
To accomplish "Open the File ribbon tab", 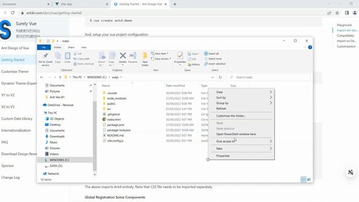I will [x=44, y=47].
